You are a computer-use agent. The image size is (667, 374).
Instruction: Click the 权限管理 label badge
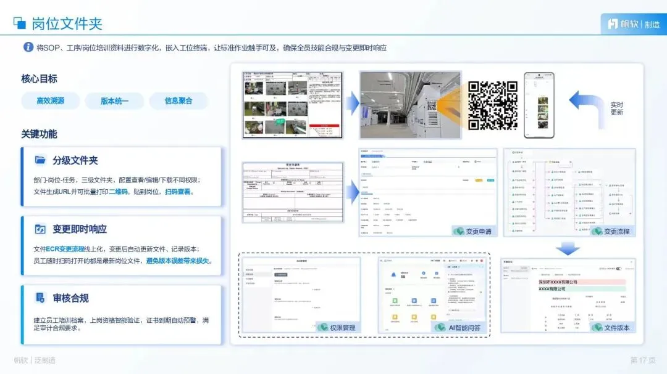(x=338, y=328)
